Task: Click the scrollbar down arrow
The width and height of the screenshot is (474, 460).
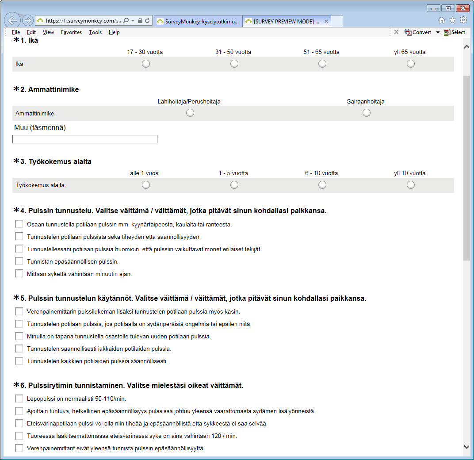Action: (466, 447)
